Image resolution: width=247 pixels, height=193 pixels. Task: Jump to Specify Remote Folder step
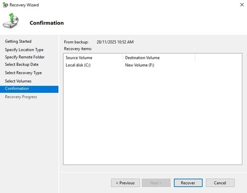pyautogui.click(x=25, y=57)
